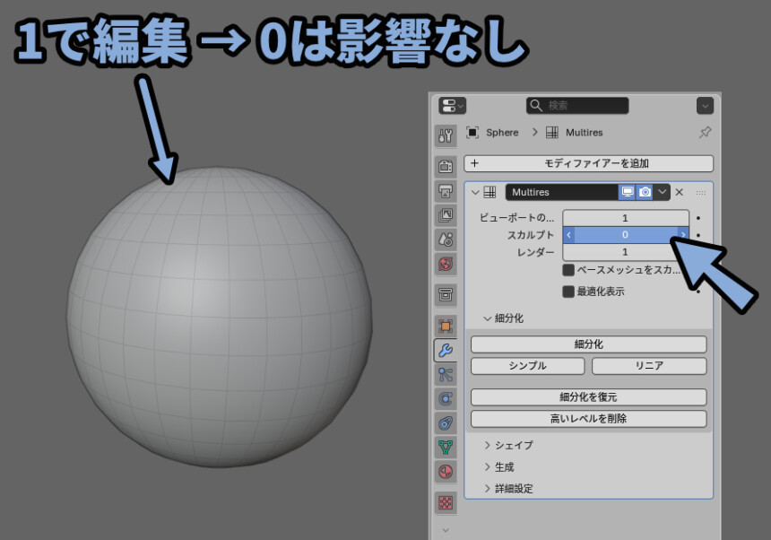Open the View Layer properties tab
Screen dimensions: 771x540
pos(446,215)
